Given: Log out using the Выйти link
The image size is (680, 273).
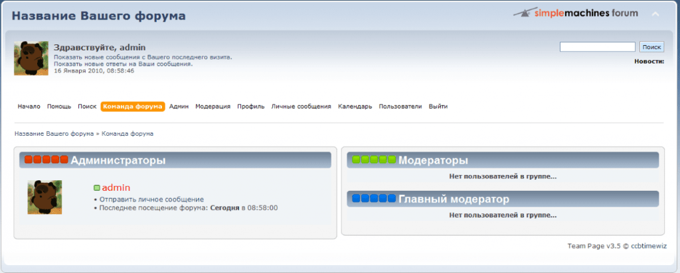Looking at the screenshot, I should (x=438, y=106).
